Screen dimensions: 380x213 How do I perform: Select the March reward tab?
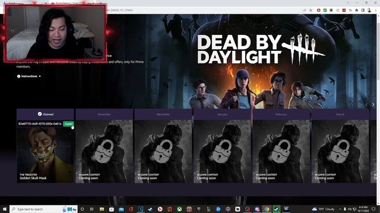pyautogui.click(x=340, y=114)
